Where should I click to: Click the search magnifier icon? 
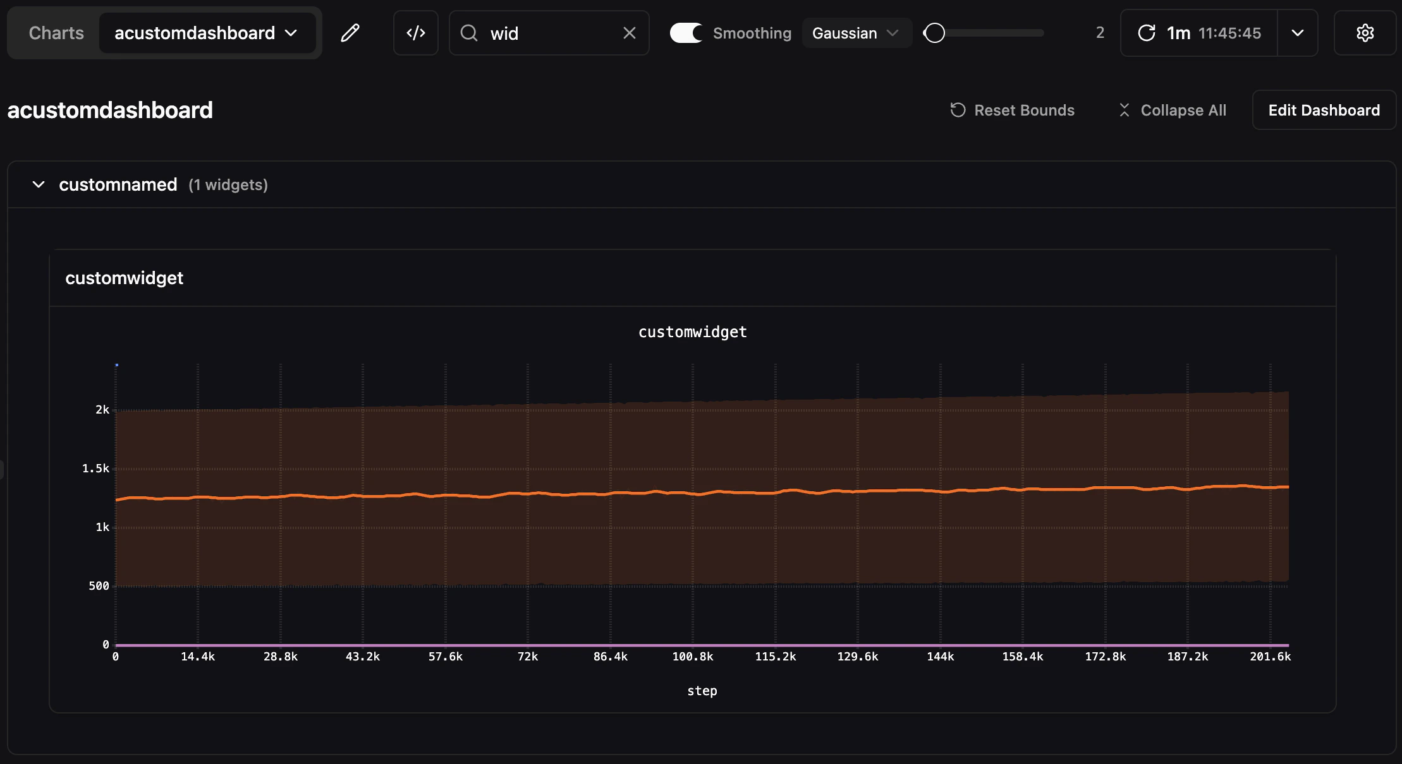pyautogui.click(x=468, y=33)
